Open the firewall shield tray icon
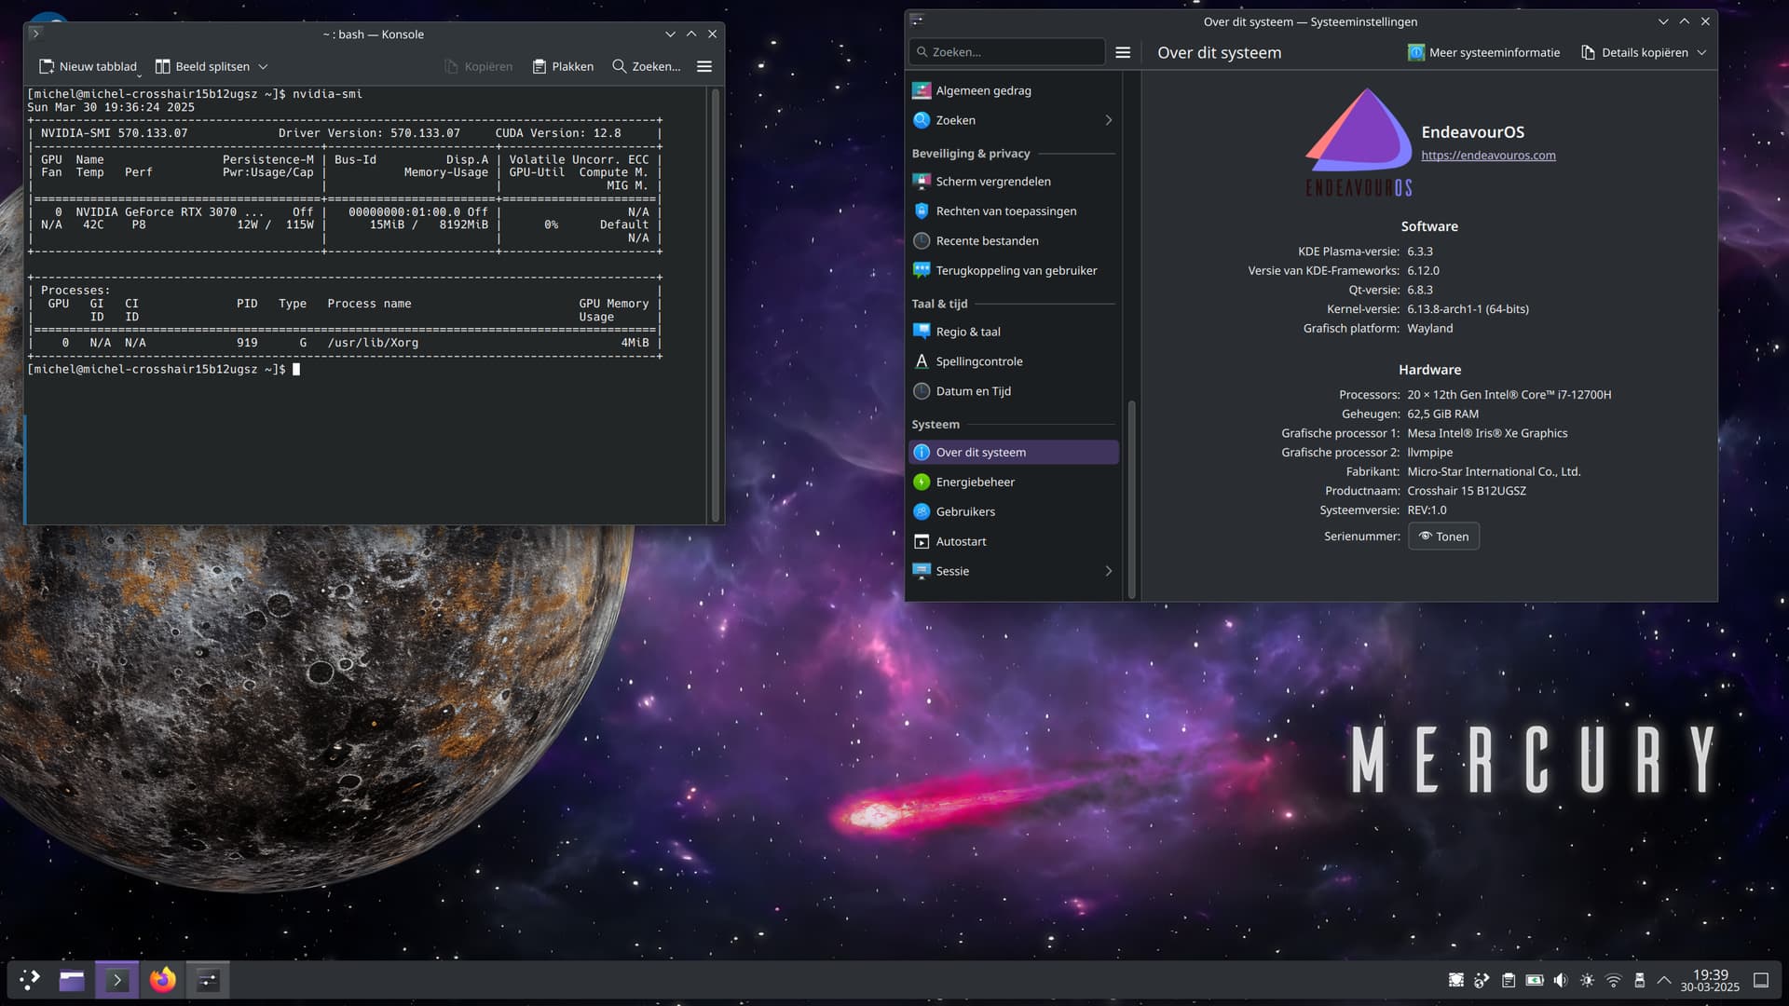 coord(1455,980)
